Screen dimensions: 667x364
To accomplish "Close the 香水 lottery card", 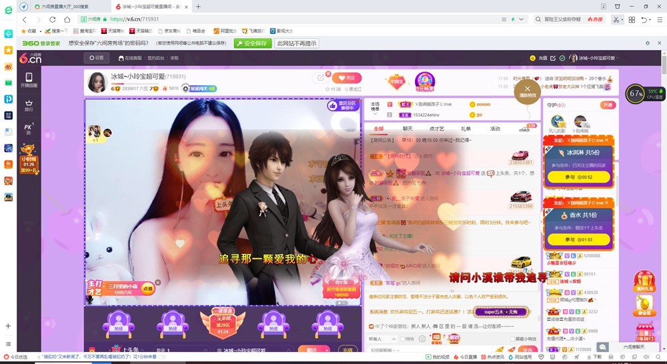I will [x=606, y=203].
